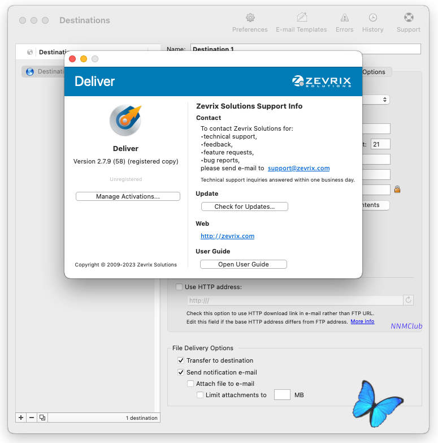
Task: Click Copyright 2009-2023 Zevrix Solutions text
Action: pos(126,265)
